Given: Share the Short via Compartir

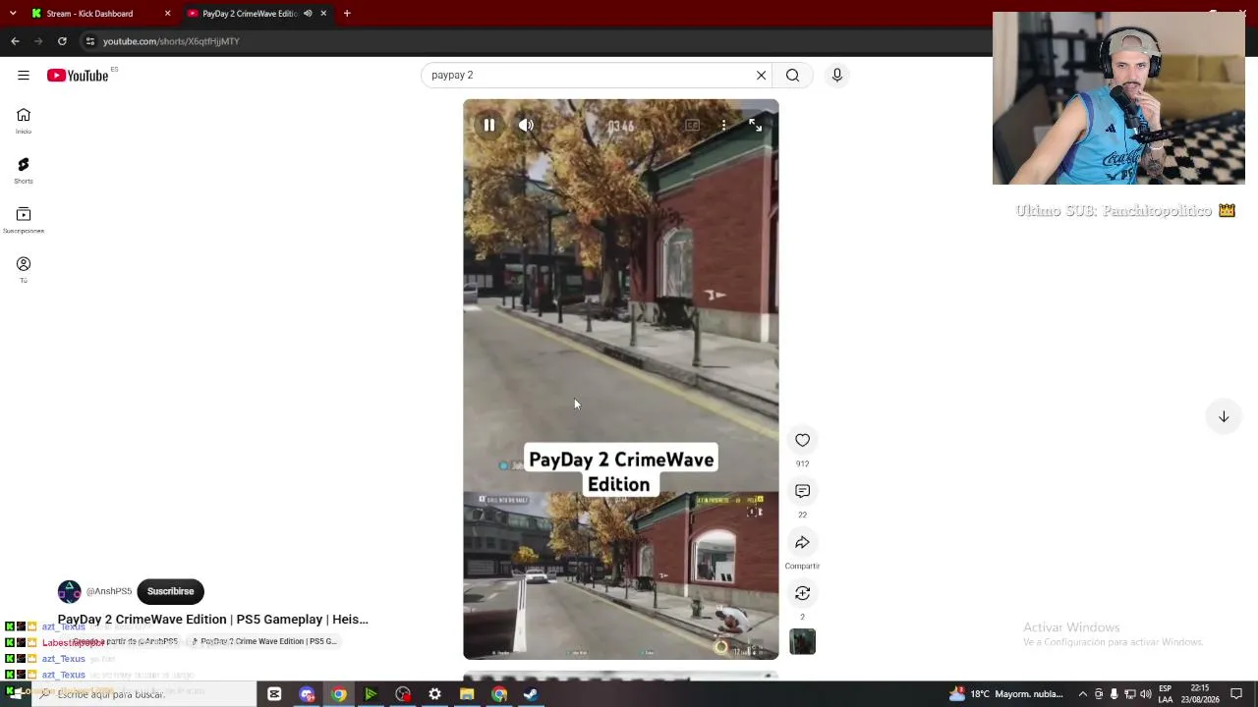Looking at the screenshot, I should click(803, 543).
